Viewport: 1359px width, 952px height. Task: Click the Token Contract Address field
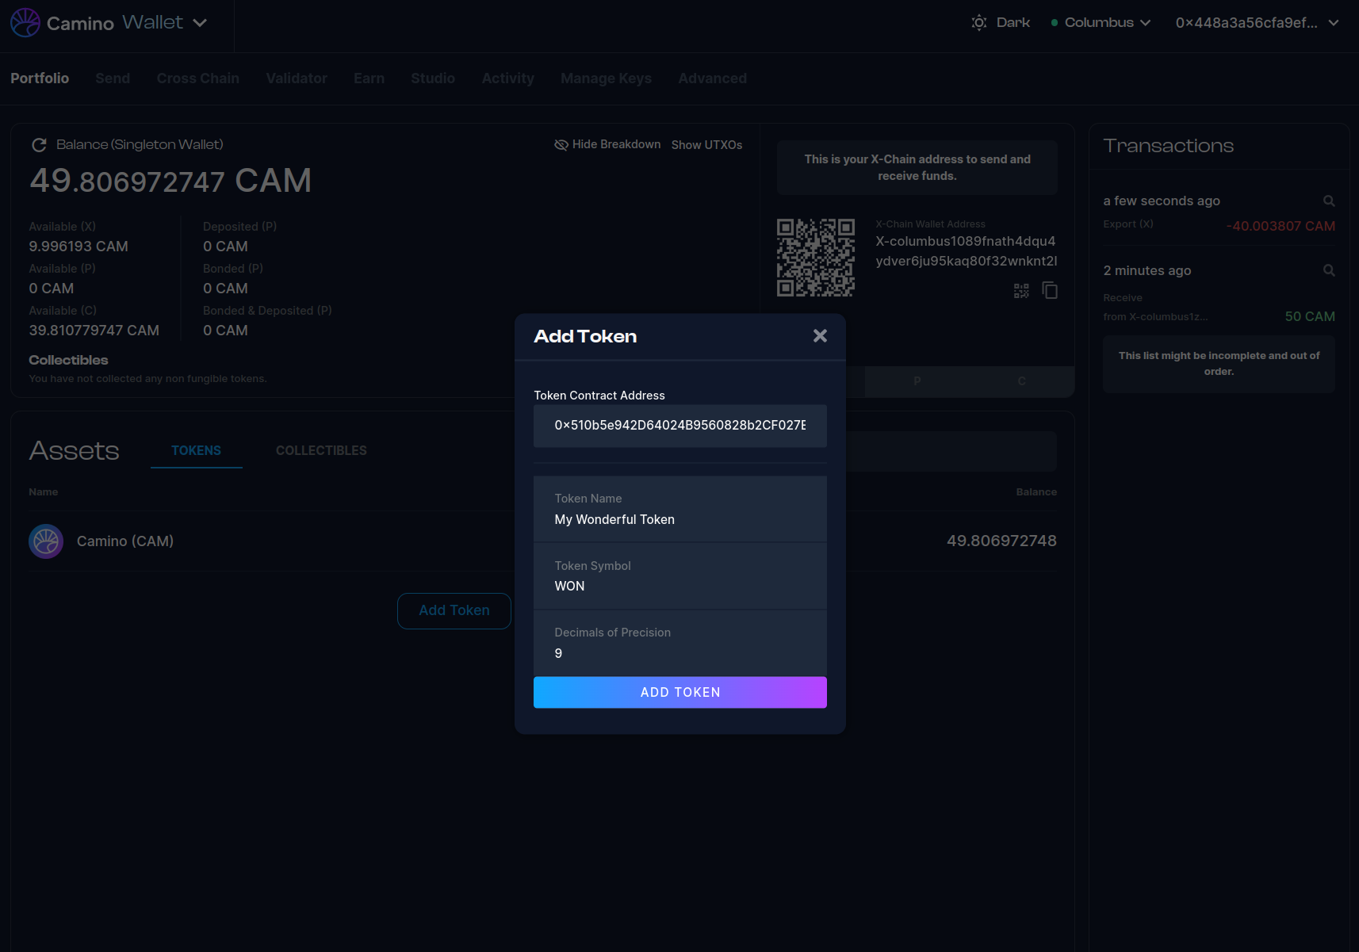click(679, 426)
